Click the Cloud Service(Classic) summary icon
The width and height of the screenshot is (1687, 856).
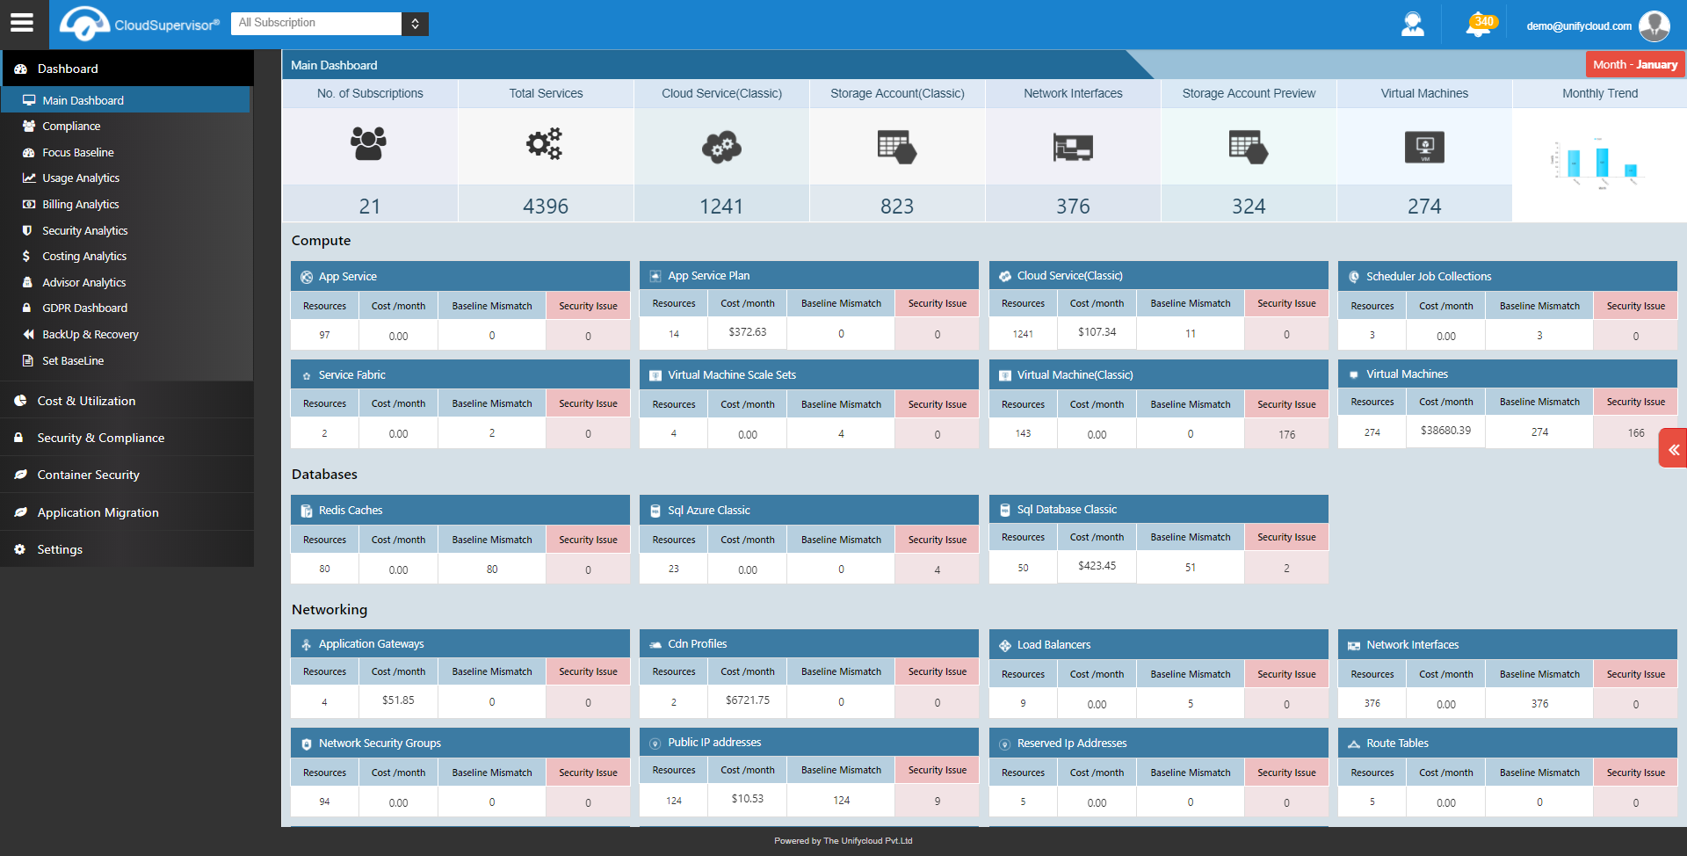[721, 147]
